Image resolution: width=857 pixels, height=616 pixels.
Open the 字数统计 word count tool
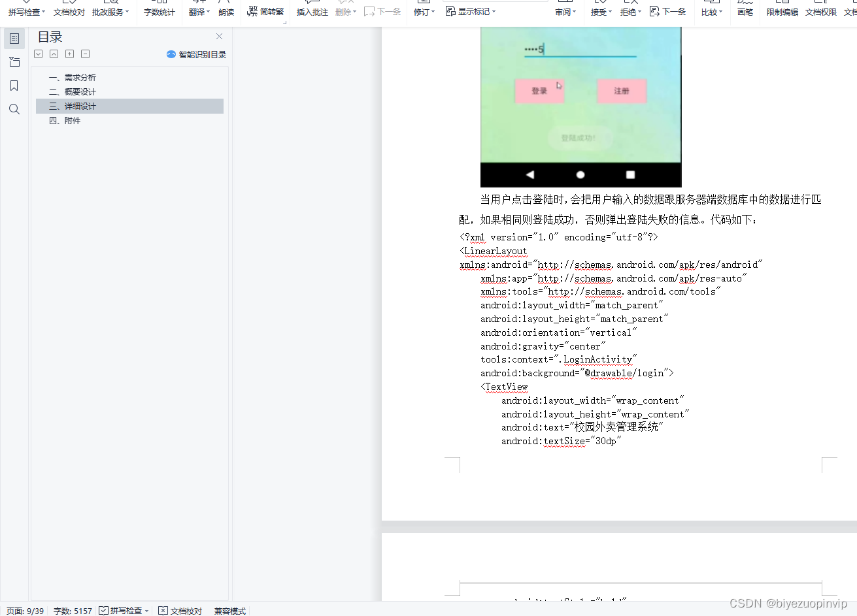pyautogui.click(x=159, y=11)
